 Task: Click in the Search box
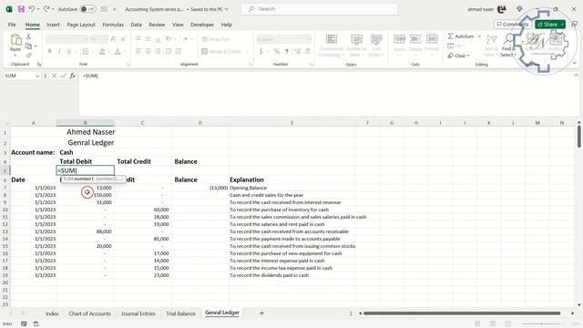[320, 9]
